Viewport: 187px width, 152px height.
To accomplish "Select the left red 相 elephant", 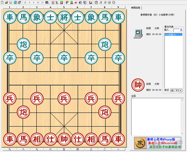I will (37, 139).
